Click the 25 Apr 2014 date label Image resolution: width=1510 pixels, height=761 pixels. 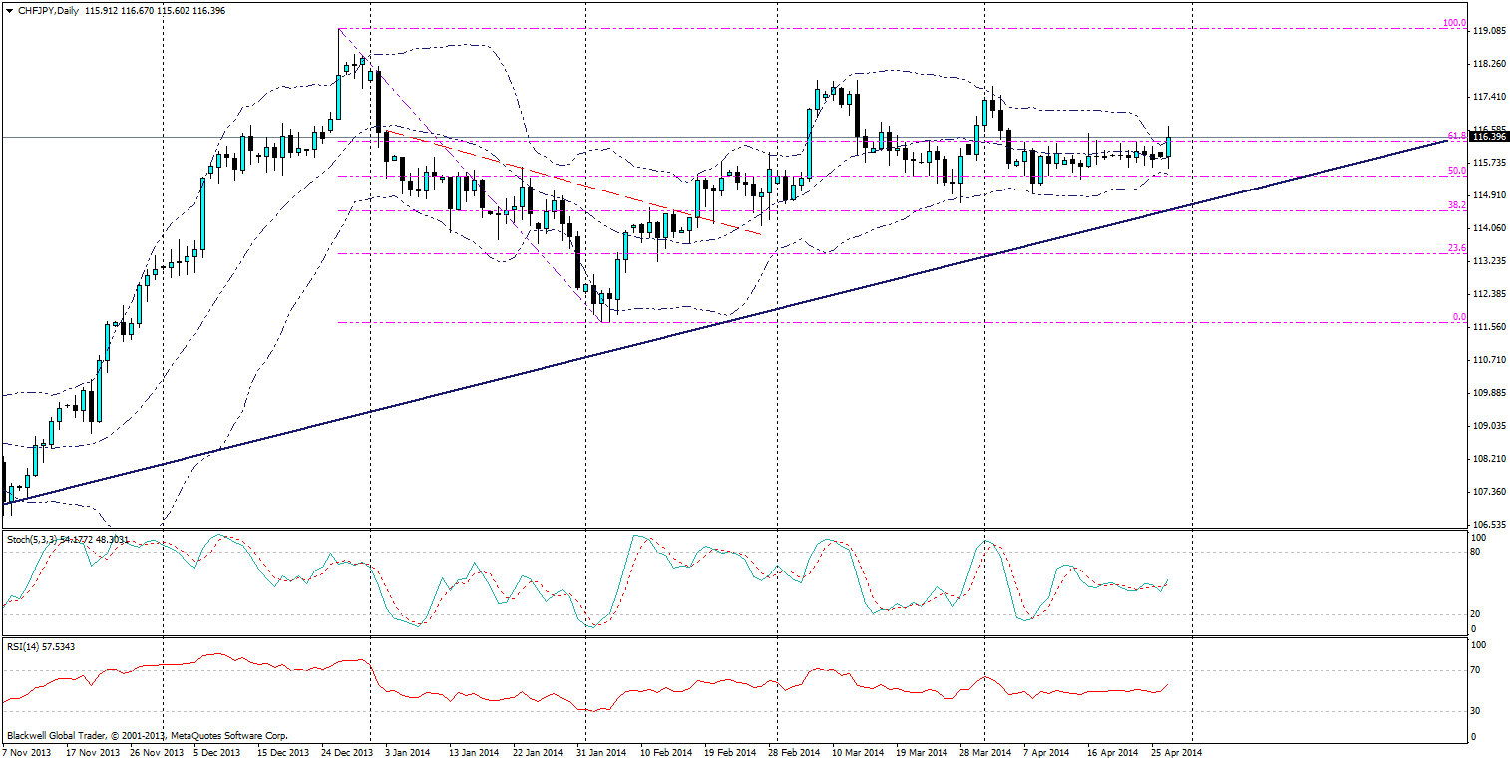(1178, 753)
